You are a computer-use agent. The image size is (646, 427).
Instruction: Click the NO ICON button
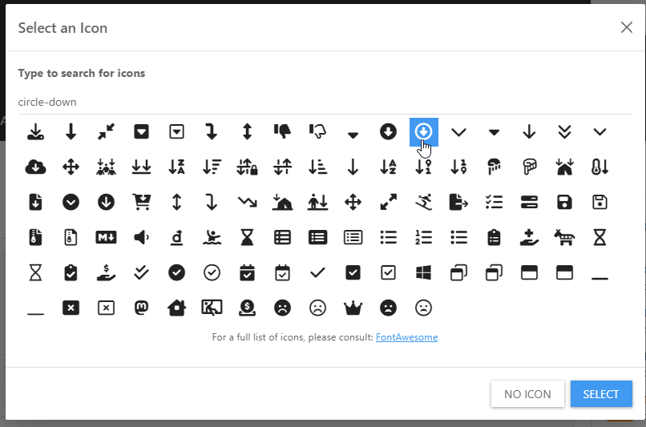tap(527, 393)
